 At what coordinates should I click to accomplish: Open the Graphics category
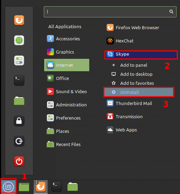[67, 52]
